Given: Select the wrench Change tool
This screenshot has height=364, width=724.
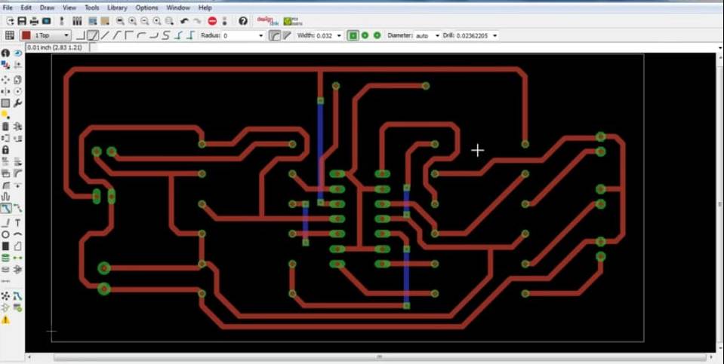Looking at the screenshot, I should click(x=17, y=103).
